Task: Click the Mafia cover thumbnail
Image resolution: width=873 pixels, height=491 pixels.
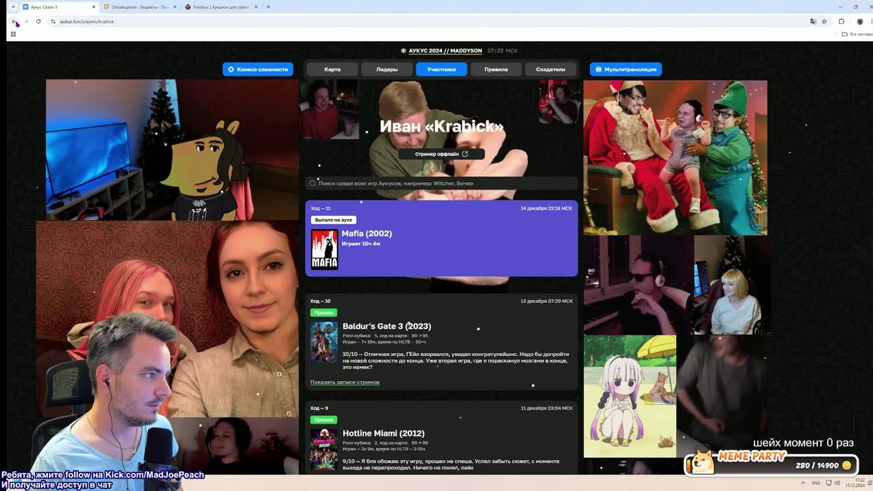Action: tap(325, 249)
